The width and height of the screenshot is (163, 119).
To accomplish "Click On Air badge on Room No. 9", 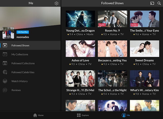I will (102, 25).
